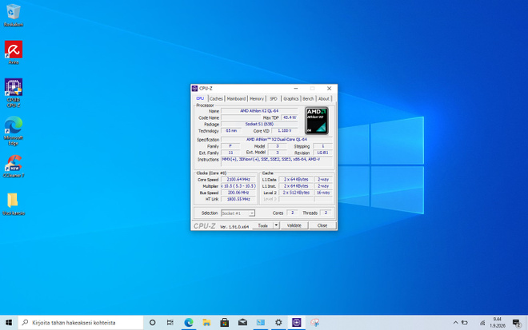
Task: Click the Package value Socket S1 (638)
Action: pos(259,124)
